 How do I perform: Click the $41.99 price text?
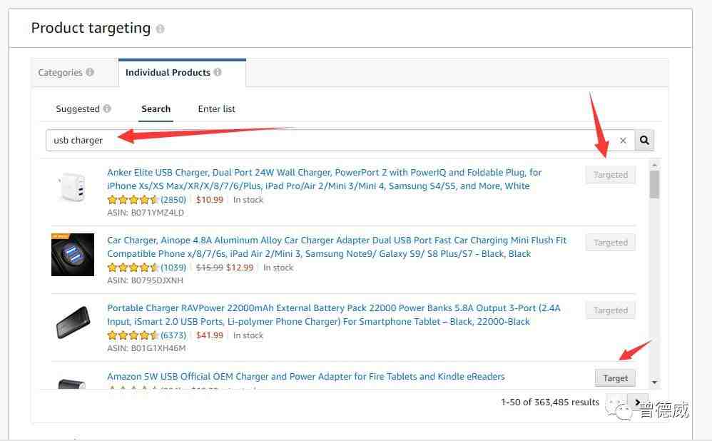209,335
